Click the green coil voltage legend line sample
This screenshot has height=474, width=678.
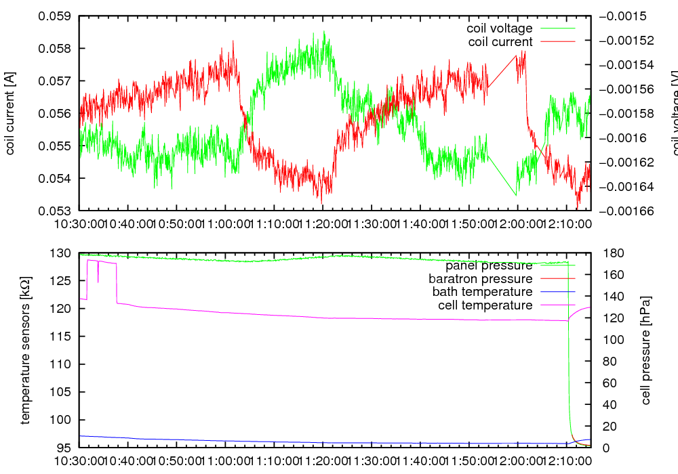click(x=557, y=28)
